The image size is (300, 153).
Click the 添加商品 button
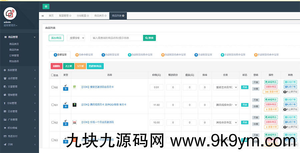(56, 38)
